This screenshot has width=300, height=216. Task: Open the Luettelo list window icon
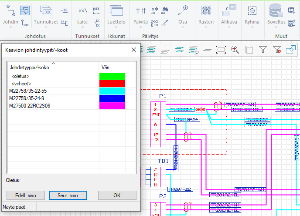click(116, 10)
